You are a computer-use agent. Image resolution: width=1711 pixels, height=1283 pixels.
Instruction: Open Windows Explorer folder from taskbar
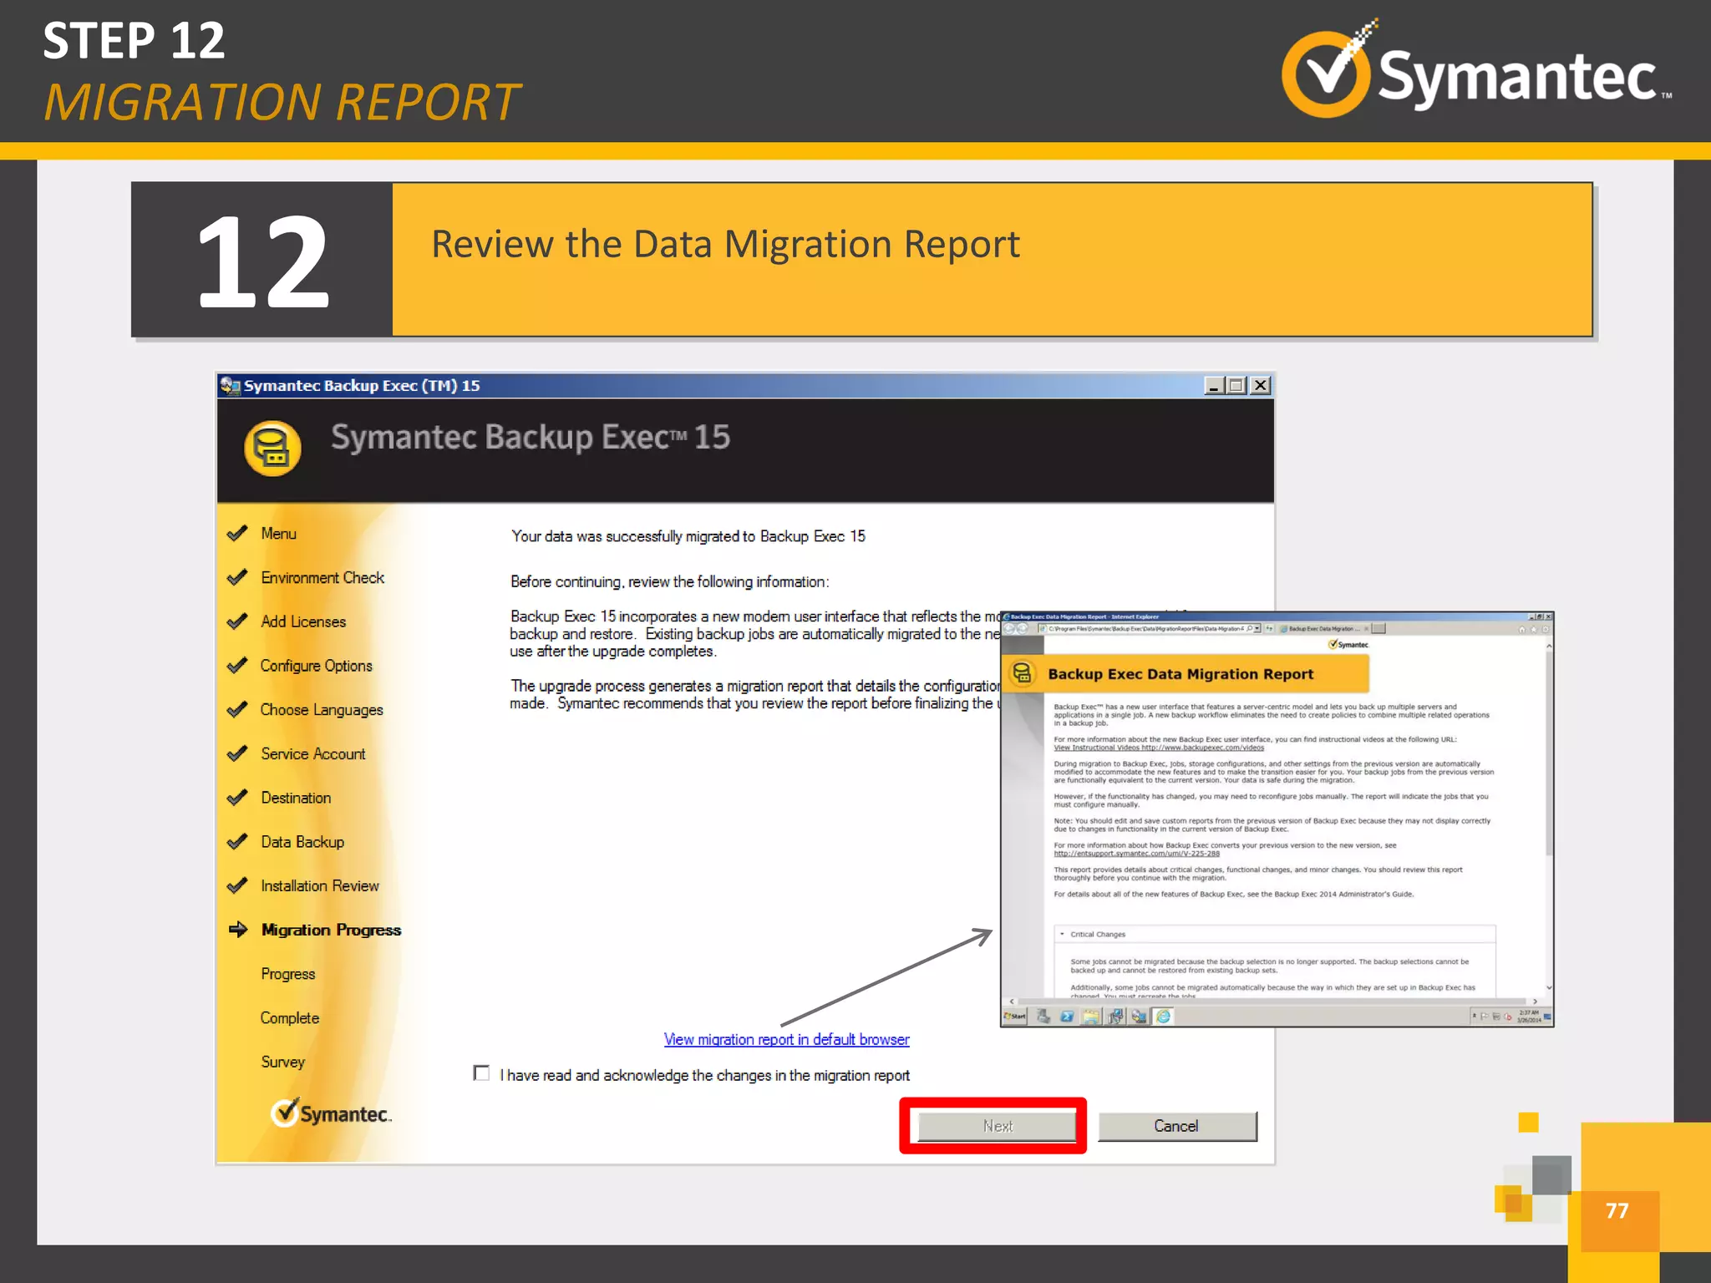click(1091, 1017)
